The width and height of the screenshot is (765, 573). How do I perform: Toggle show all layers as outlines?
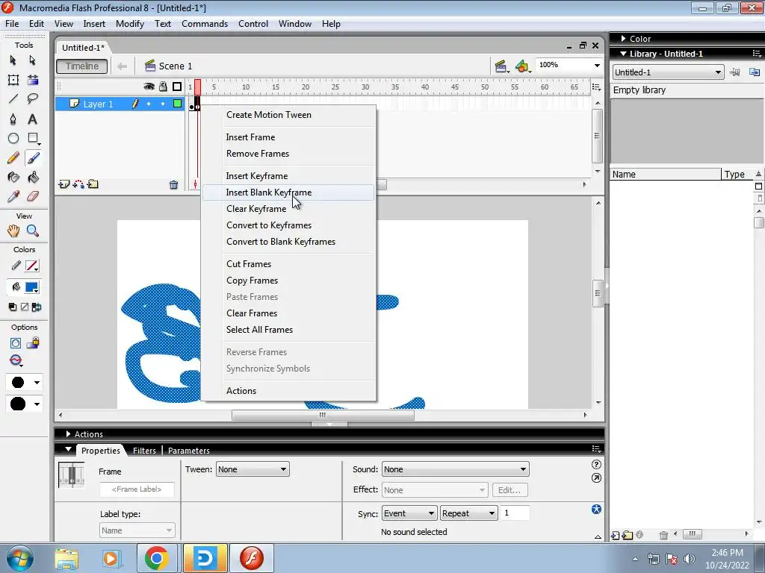tap(177, 87)
